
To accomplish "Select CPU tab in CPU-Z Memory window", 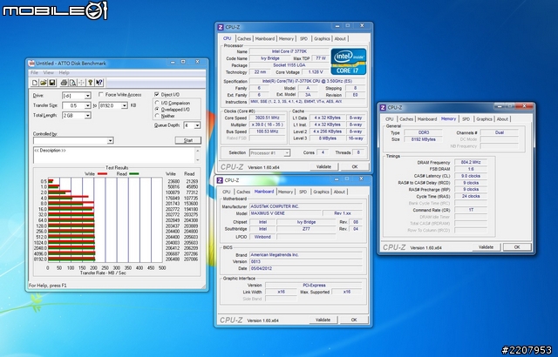I will (390, 119).
